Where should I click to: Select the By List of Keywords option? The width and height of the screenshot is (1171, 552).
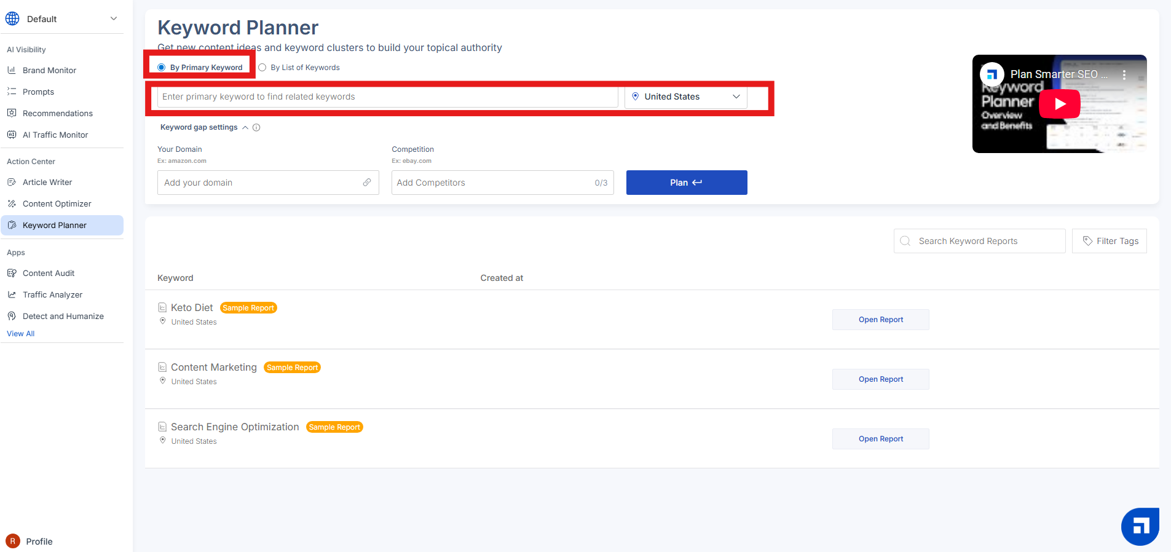[299, 68]
